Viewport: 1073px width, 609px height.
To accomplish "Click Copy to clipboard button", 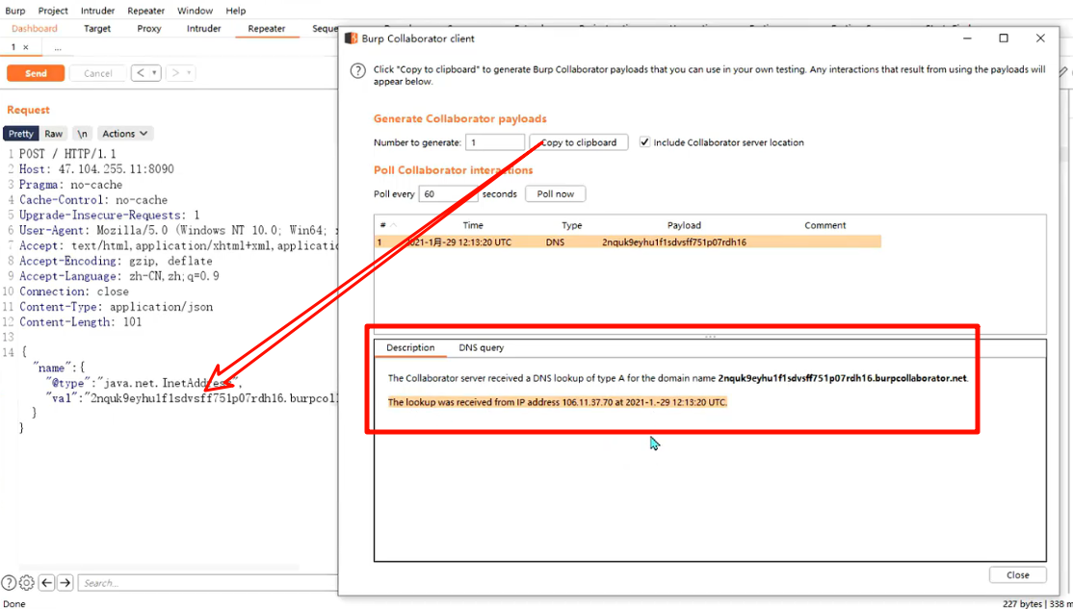I will [579, 142].
